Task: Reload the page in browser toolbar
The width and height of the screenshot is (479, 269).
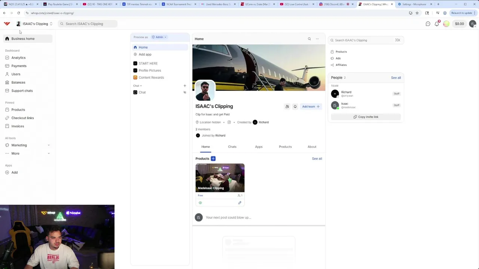Action: pos(18,13)
